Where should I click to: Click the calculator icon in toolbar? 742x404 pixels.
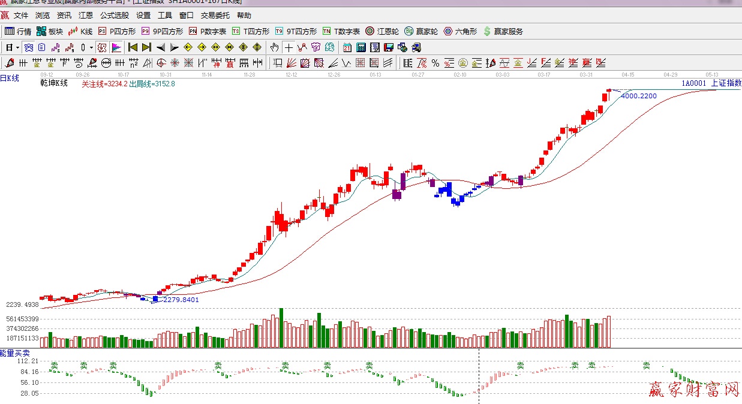click(x=361, y=47)
